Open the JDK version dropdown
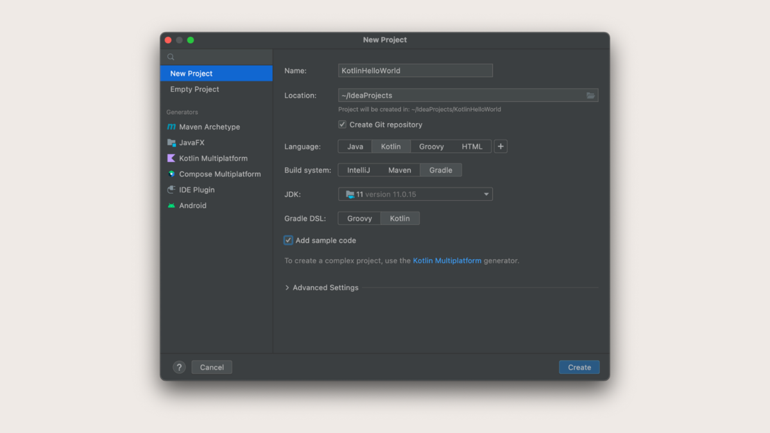The height and width of the screenshot is (433, 770). (415, 194)
